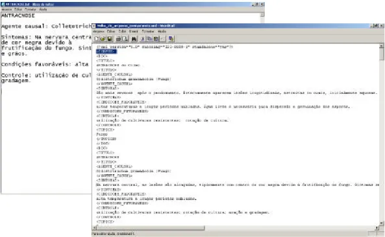This screenshot has width=385, height=237.
Task: Open the Editar menu in Notepad
Action: pyautogui.click(x=18, y=9)
